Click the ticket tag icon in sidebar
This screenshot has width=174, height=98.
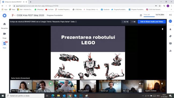point(170,36)
